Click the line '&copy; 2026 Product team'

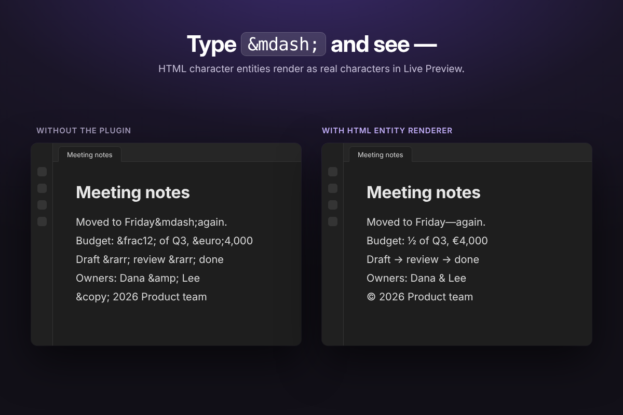141,297
